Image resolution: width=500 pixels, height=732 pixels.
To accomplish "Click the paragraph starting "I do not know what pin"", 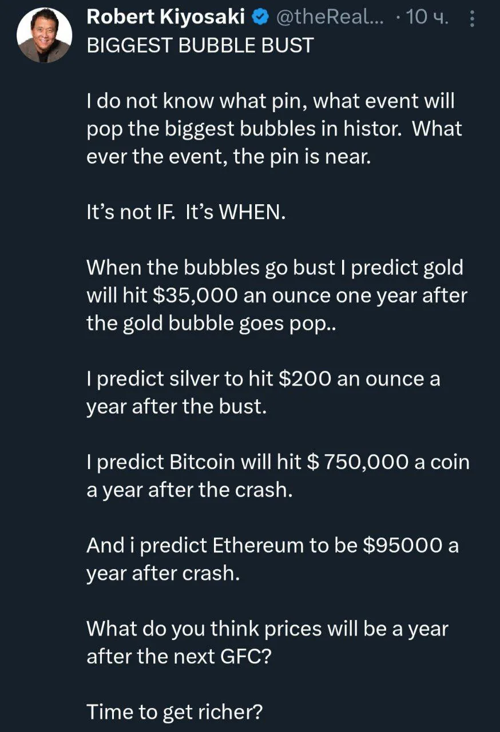I will (273, 129).
